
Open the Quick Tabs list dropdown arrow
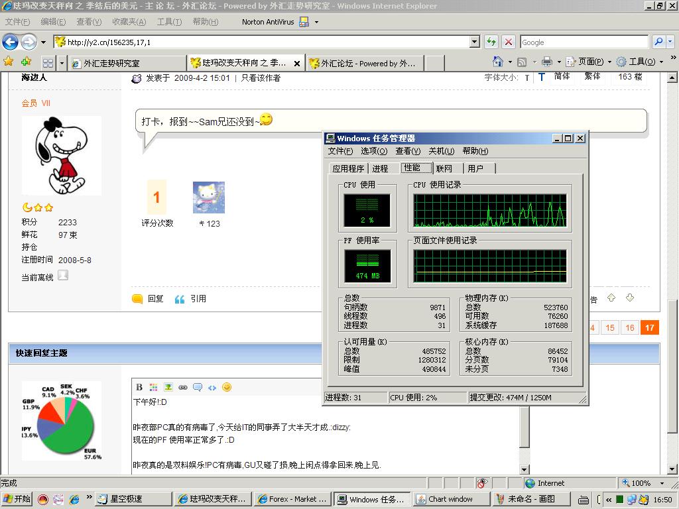coord(62,63)
